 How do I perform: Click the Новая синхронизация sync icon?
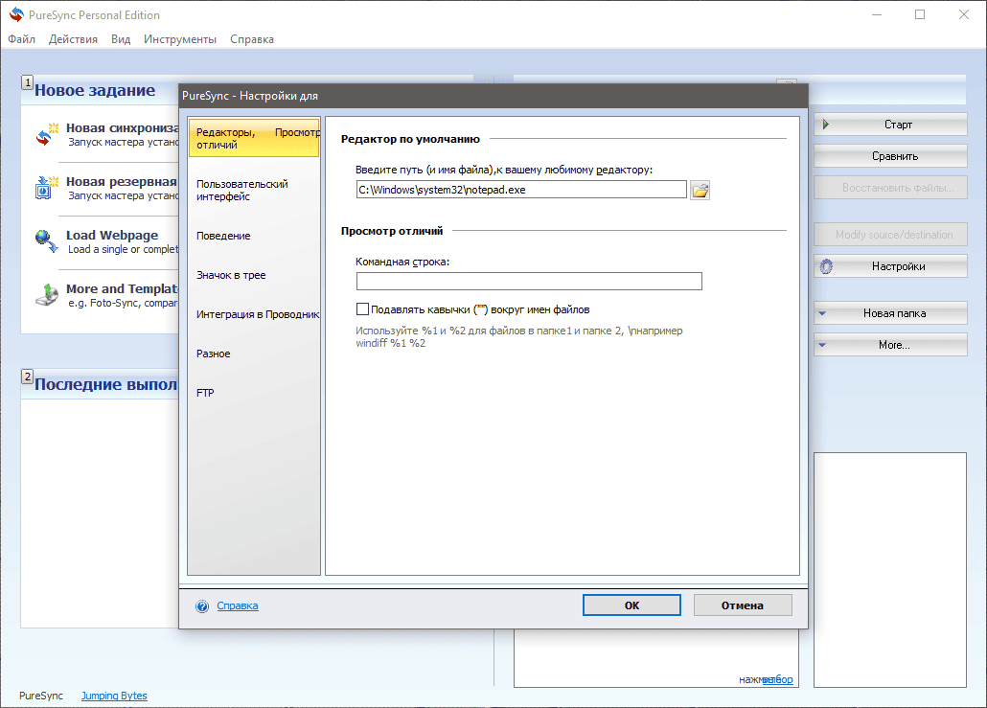click(46, 135)
